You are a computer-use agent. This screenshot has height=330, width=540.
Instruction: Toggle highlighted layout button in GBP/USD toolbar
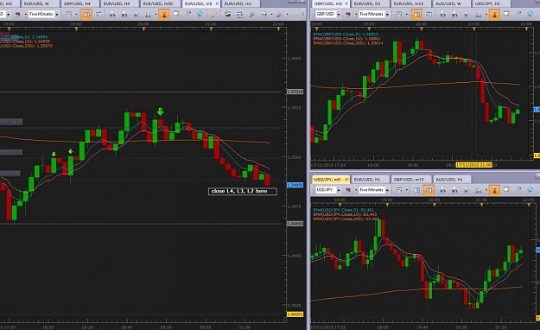pos(416,14)
